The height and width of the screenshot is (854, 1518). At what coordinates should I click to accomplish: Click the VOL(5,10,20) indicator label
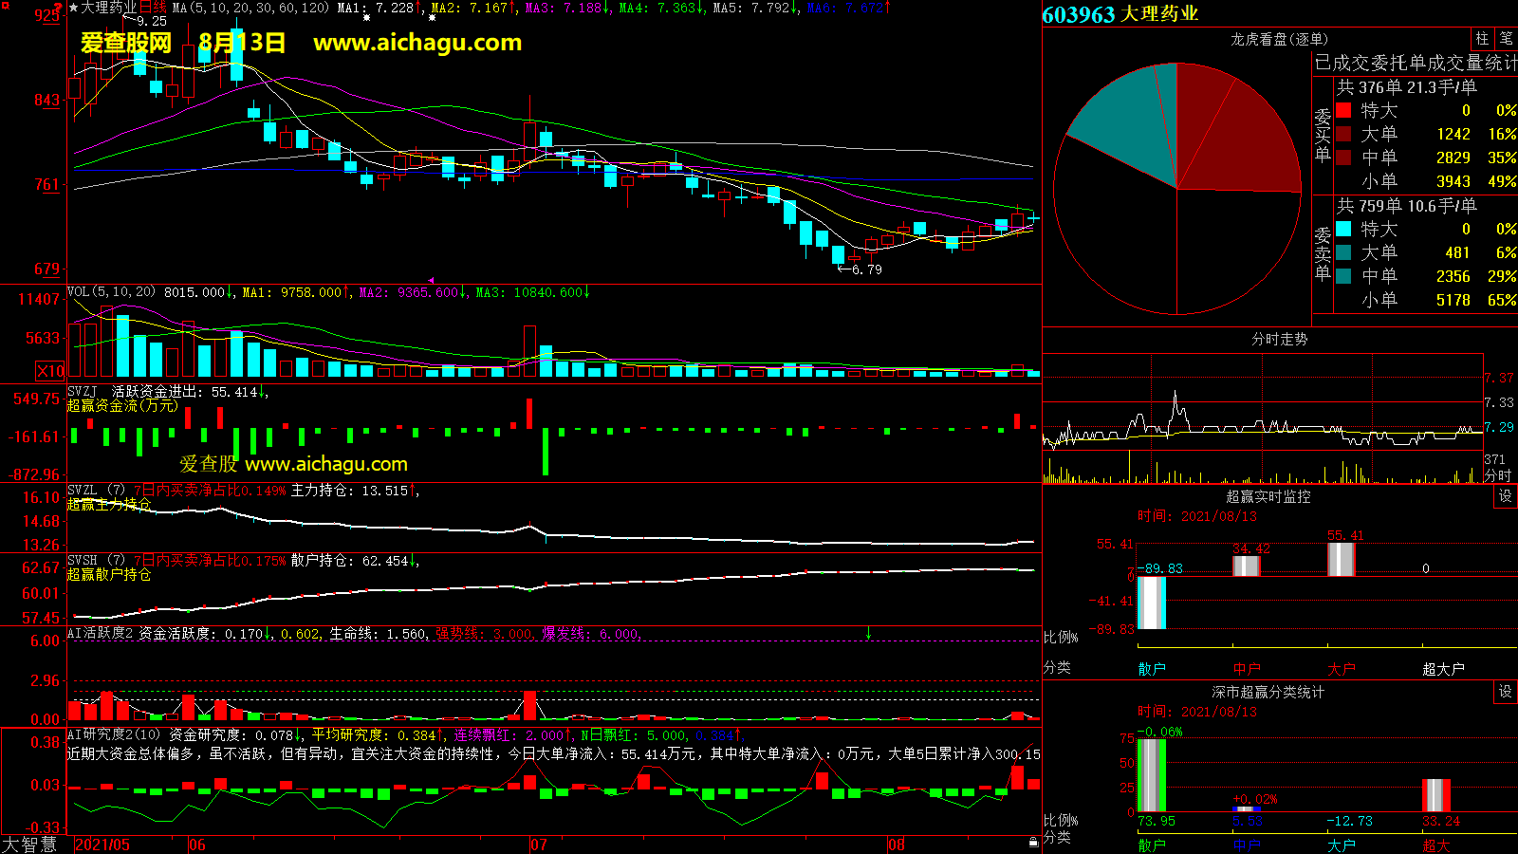[x=111, y=292]
